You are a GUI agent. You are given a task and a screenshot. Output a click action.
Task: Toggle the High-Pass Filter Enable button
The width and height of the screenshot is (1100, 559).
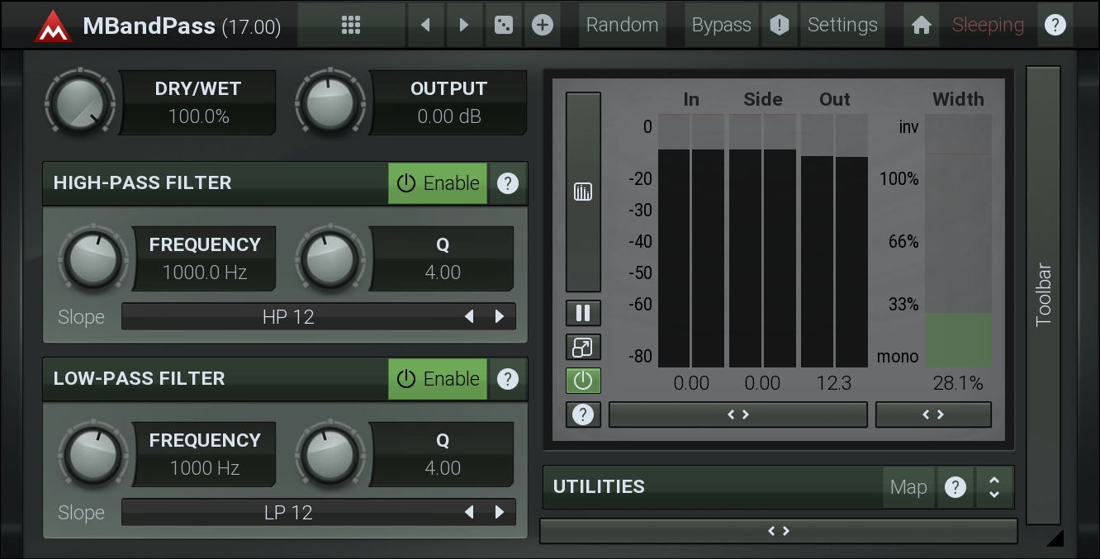tap(438, 183)
